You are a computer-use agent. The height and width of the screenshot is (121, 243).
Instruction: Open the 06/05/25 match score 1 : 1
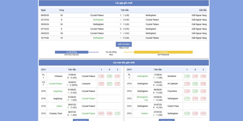[125, 15]
